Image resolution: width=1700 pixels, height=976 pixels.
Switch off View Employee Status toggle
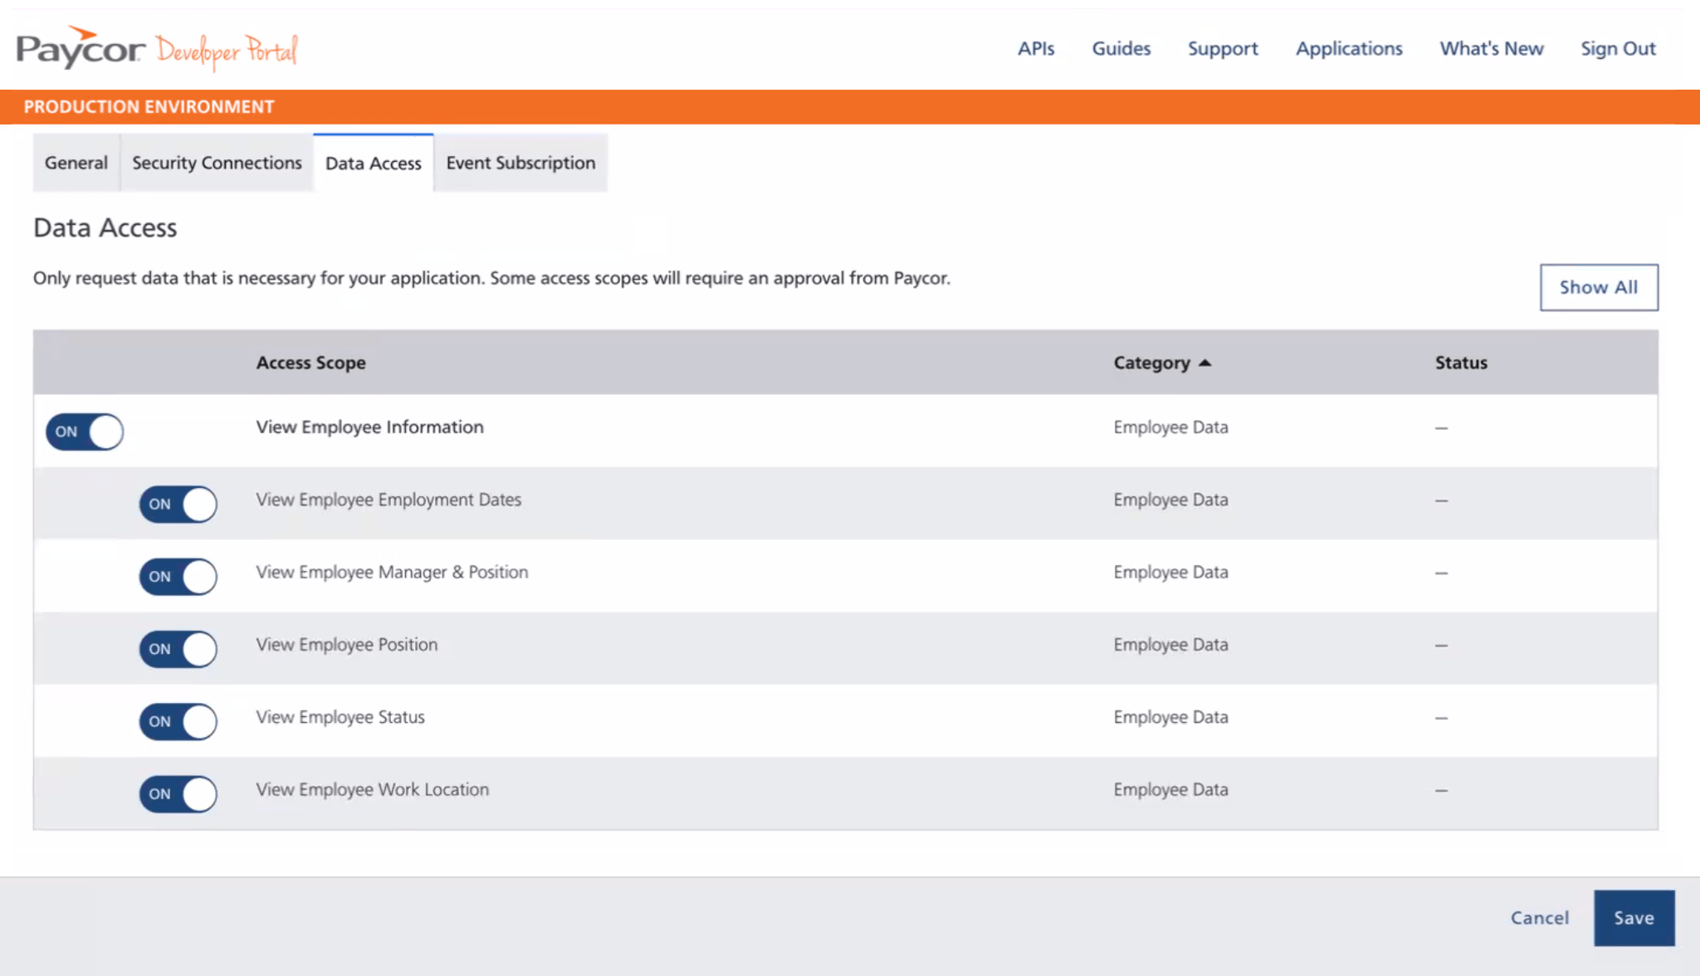click(178, 721)
